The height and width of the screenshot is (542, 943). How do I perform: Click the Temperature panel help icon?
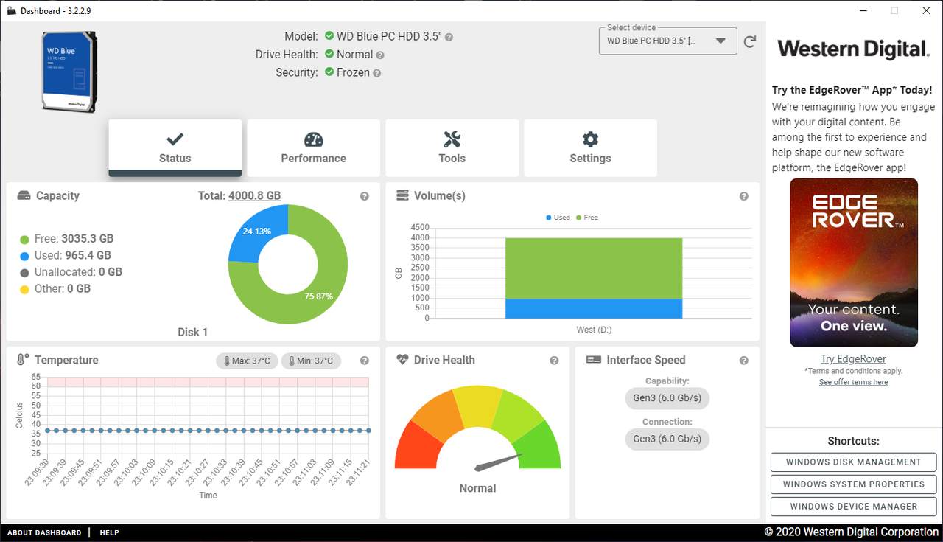(x=364, y=361)
